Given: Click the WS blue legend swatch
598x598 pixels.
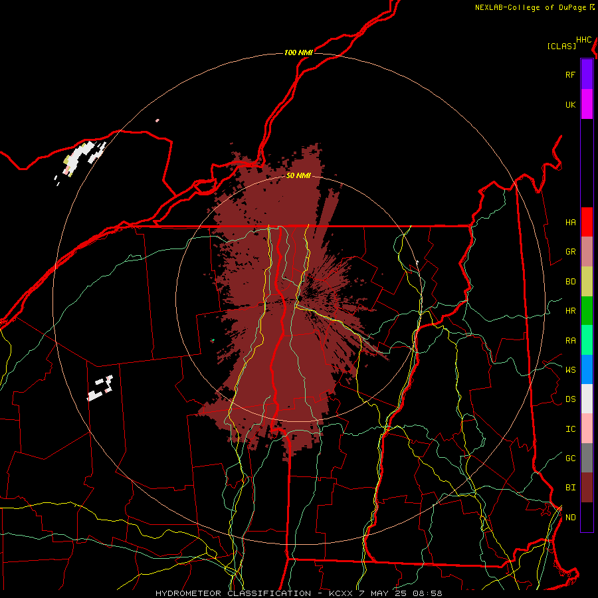Looking at the screenshot, I should 587,369.
